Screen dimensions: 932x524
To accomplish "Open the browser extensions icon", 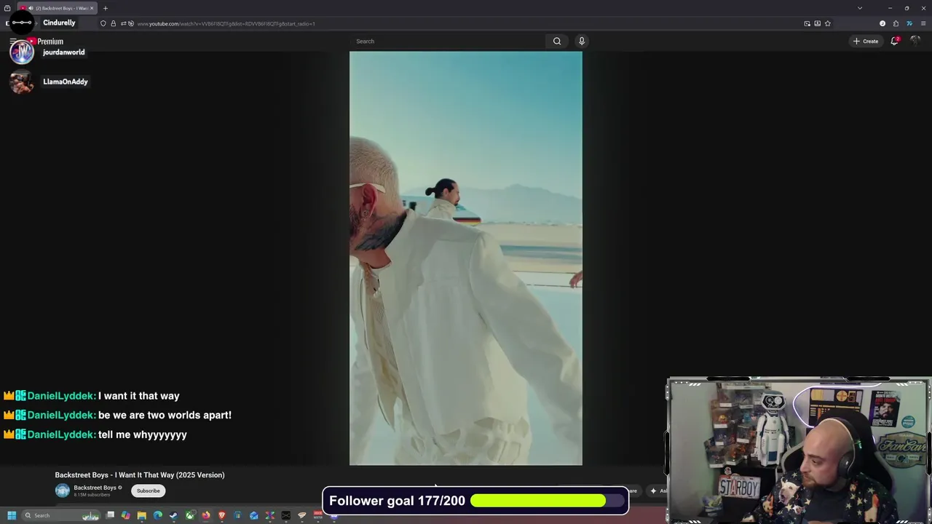I will pyautogui.click(x=896, y=23).
